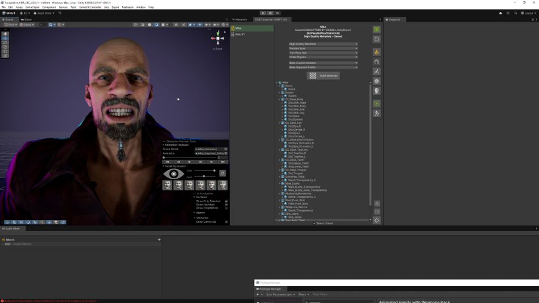Click the green character preview icon in CC/iC Importer
This screenshot has width=539, height=303.
click(377, 30)
